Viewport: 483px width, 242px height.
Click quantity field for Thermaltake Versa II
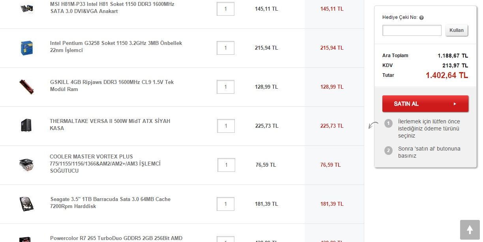point(226,126)
